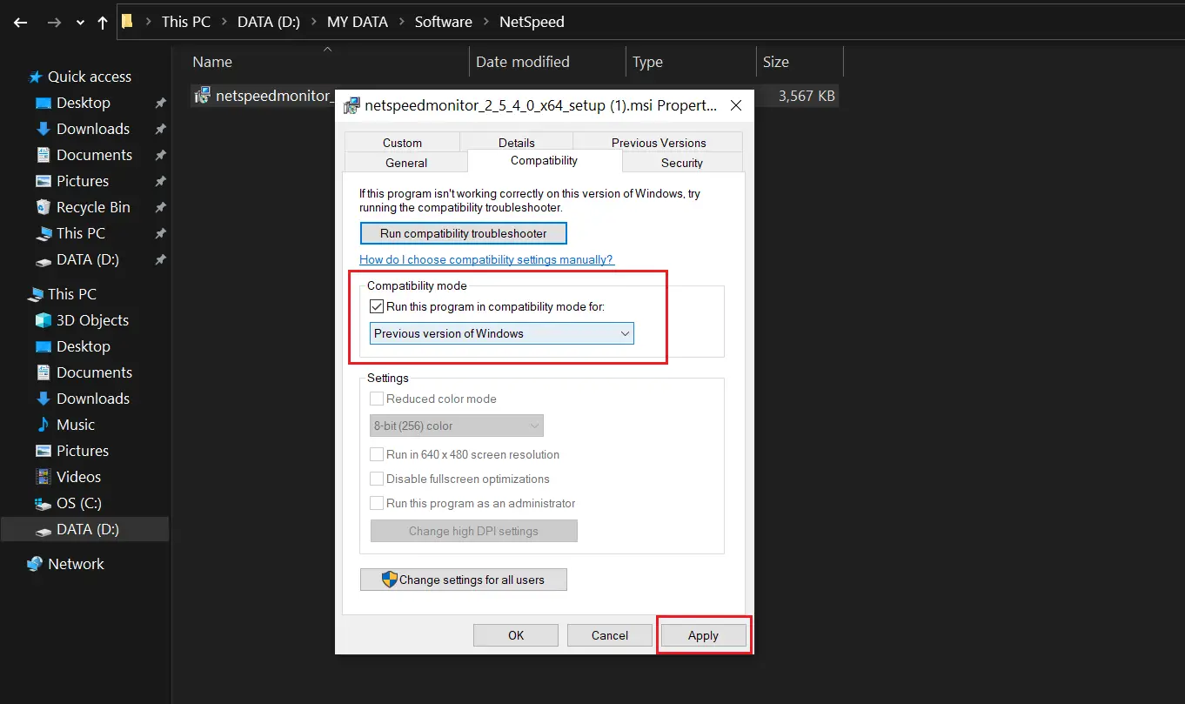The width and height of the screenshot is (1185, 704).
Task: Click 'This PC' in the address breadcrumb
Action: (186, 22)
